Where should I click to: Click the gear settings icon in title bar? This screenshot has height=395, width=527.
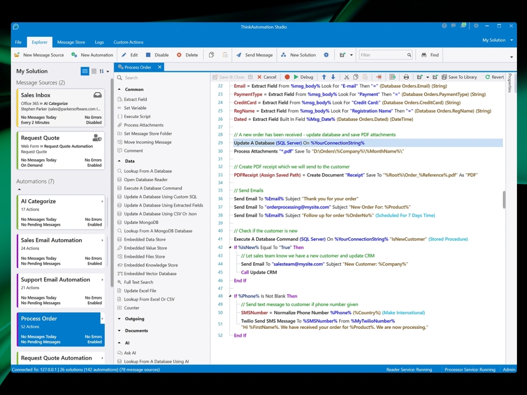476,26
